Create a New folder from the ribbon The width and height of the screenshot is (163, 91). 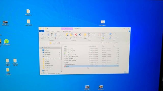coord(85,36)
